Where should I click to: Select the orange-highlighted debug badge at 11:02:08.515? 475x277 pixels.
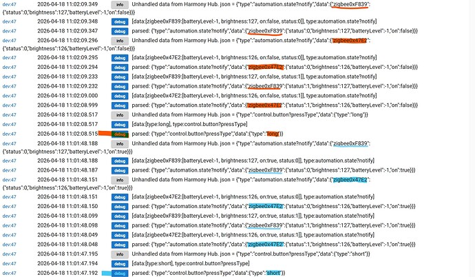coord(120,134)
